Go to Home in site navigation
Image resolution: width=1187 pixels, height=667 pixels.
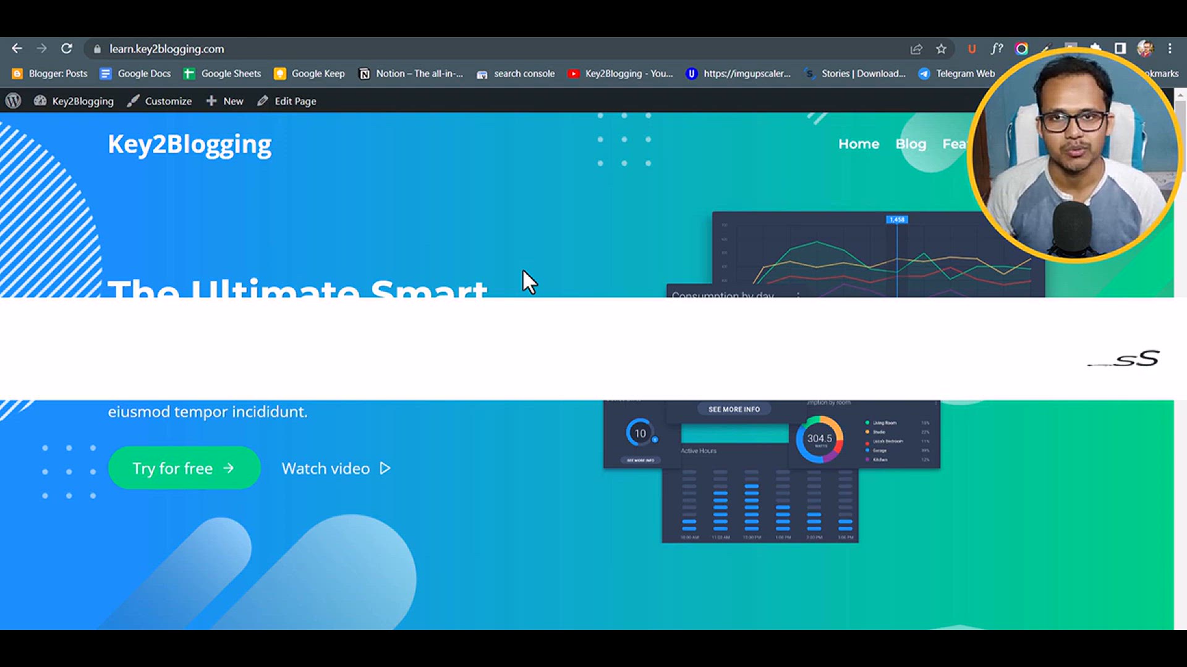tap(859, 144)
